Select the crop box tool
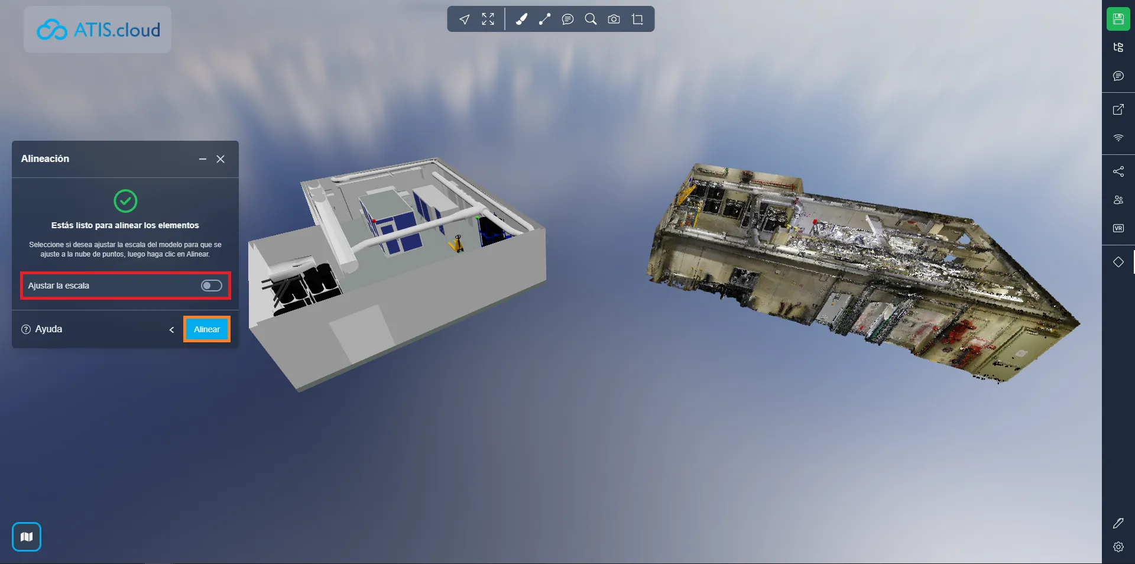This screenshot has height=564, width=1135. pyautogui.click(x=637, y=20)
